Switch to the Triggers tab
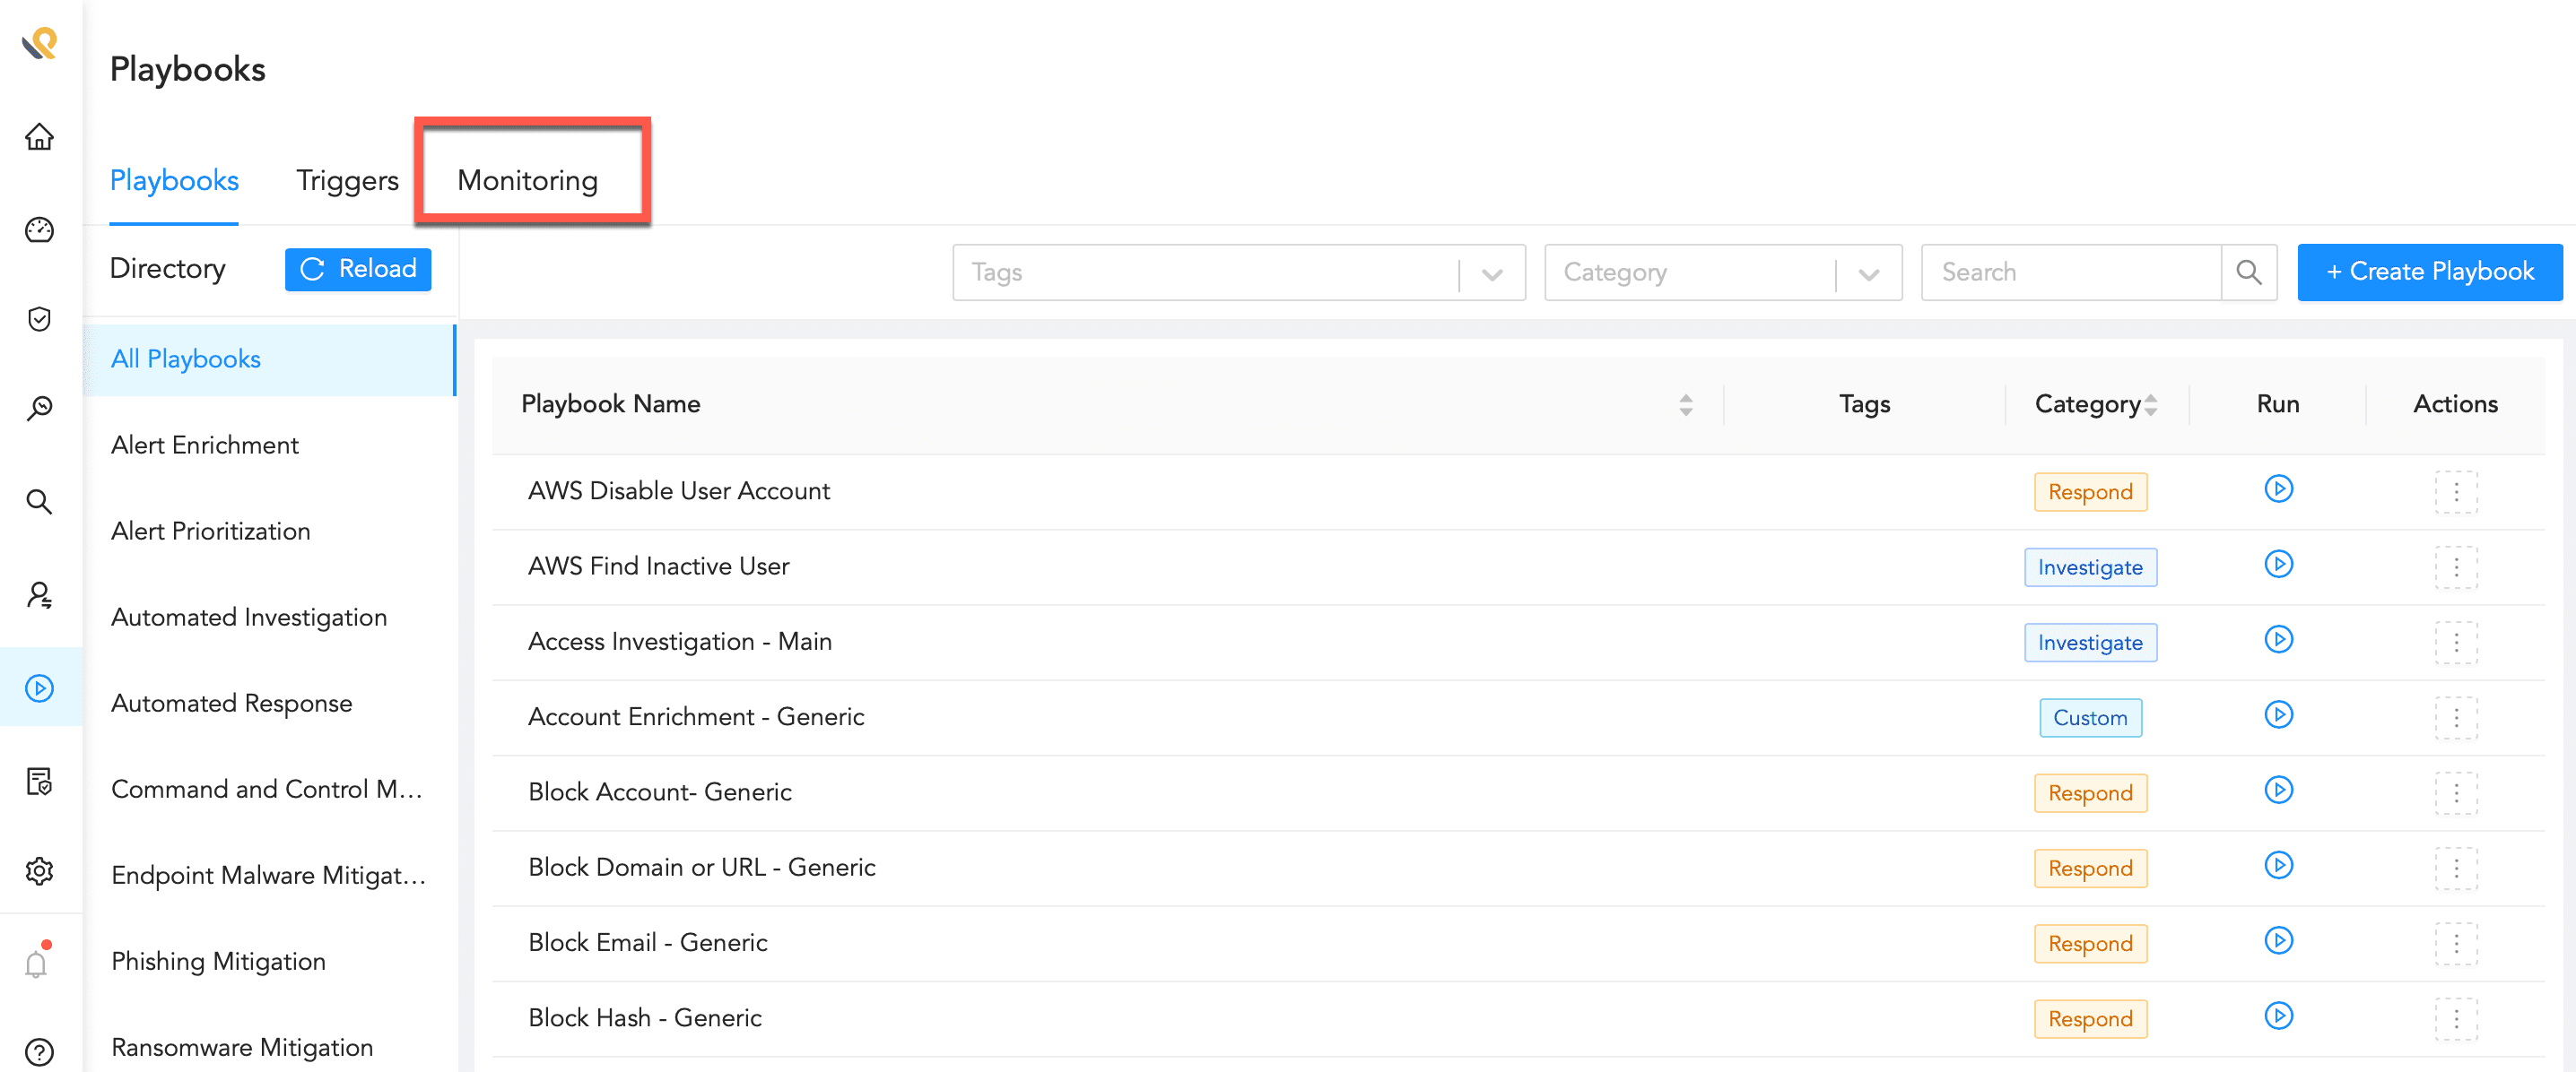Viewport: 2576px width, 1072px height. pos(347,181)
